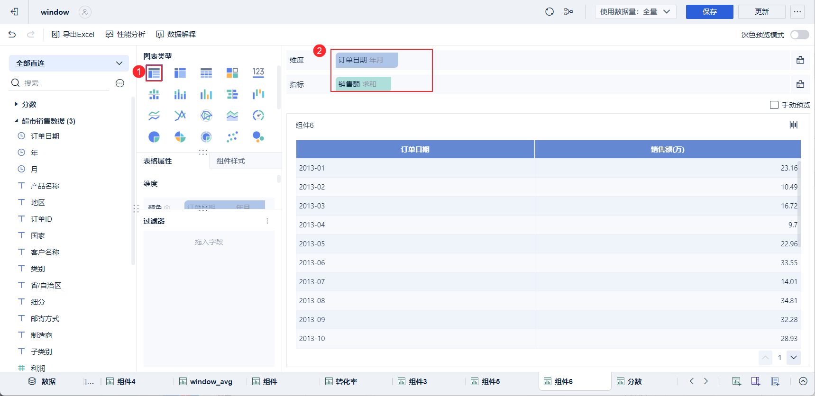
Task: Select the 省/自治区 field
Action: pos(46,285)
